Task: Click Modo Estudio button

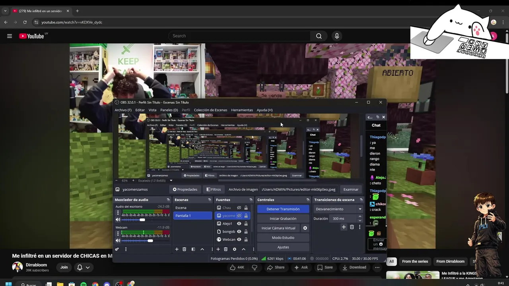Action: (x=283, y=238)
